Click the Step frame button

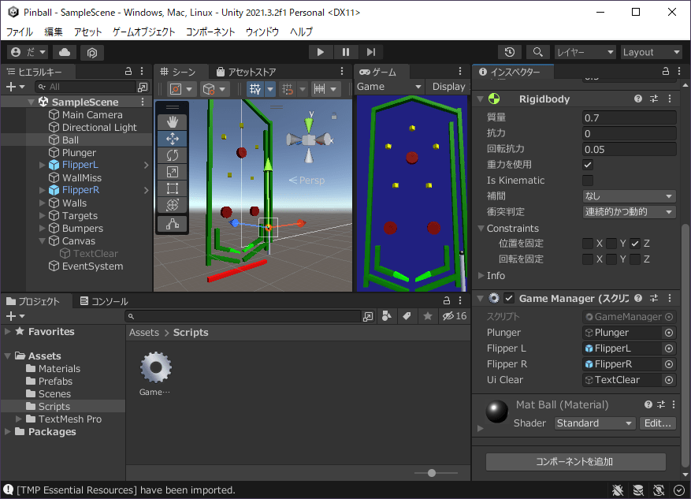tap(371, 52)
